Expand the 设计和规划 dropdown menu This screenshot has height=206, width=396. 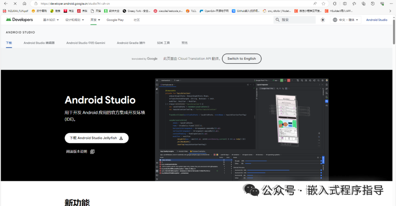(74, 20)
